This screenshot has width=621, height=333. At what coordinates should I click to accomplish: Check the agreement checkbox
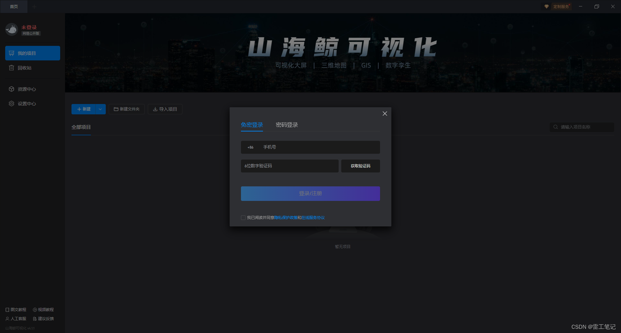(x=243, y=218)
